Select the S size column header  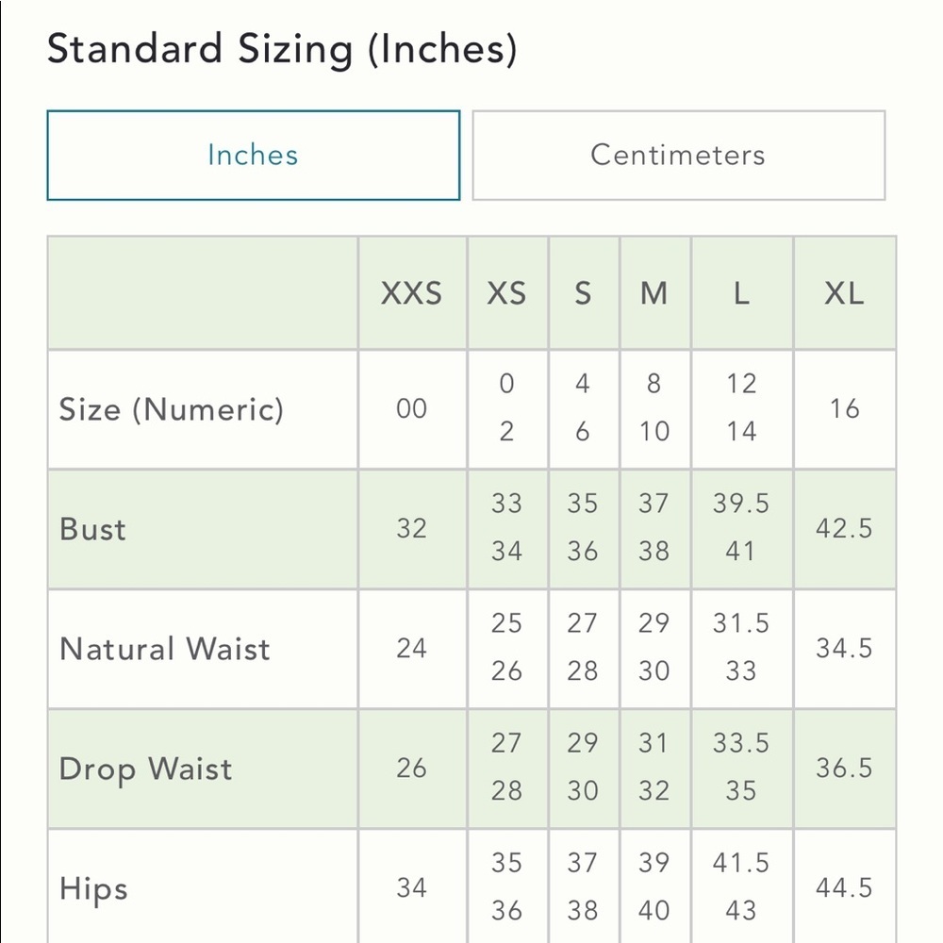(x=583, y=293)
